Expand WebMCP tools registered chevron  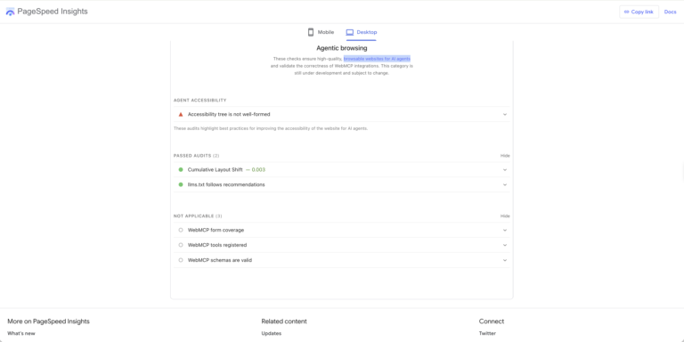pyautogui.click(x=505, y=245)
